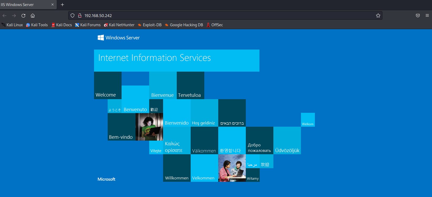
Task: Open the Kali Linux bookmark
Action: pos(12,25)
